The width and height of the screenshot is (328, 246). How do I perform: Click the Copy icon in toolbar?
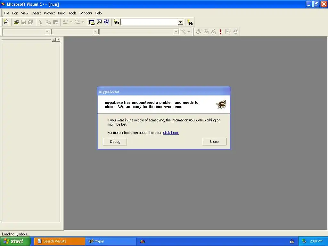(48, 22)
